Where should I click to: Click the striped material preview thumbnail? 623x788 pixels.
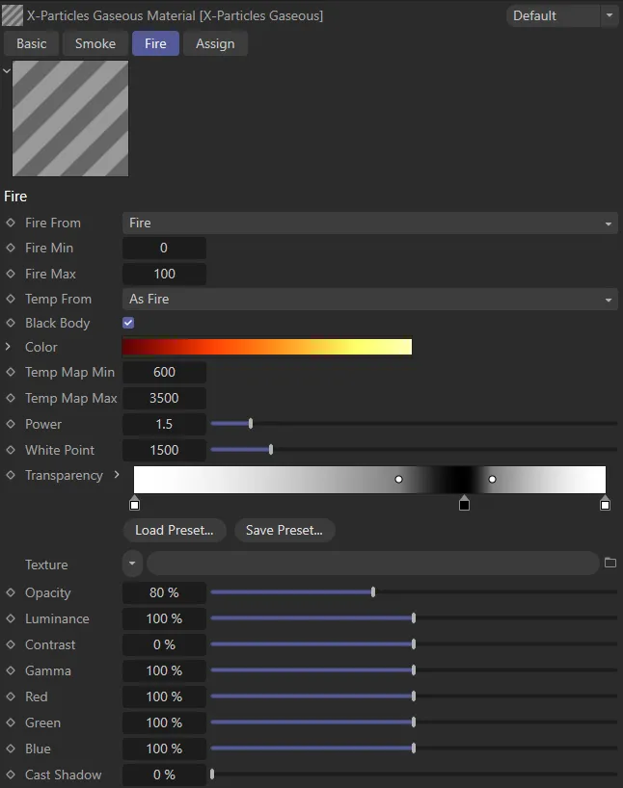(x=70, y=118)
